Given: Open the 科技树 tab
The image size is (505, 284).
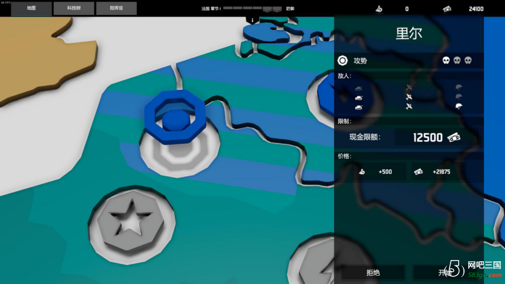Looking at the screenshot, I should pos(74,8).
